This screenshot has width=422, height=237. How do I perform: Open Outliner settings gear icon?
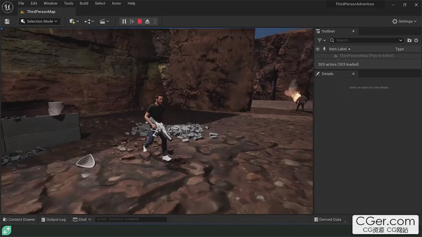point(416,40)
